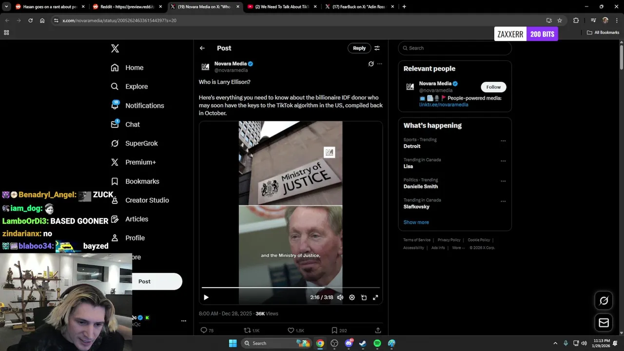Click the Reply button in post header

pos(359,48)
